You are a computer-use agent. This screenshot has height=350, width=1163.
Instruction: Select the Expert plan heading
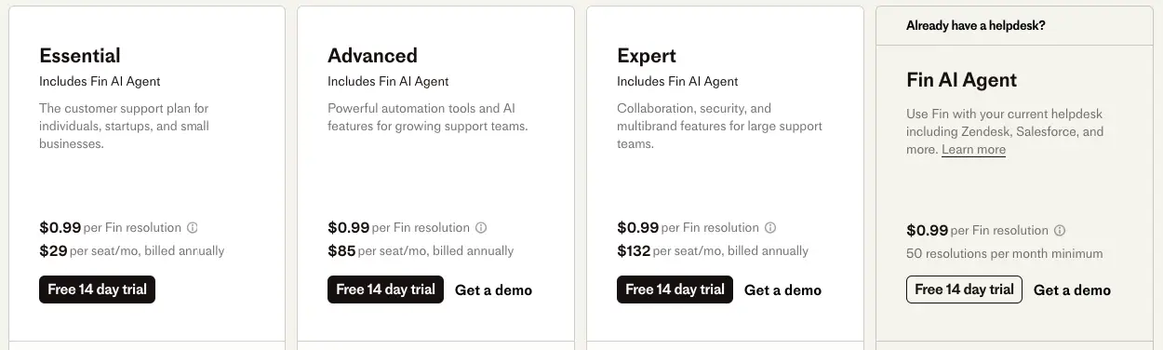pyautogui.click(x=647, y=56)
